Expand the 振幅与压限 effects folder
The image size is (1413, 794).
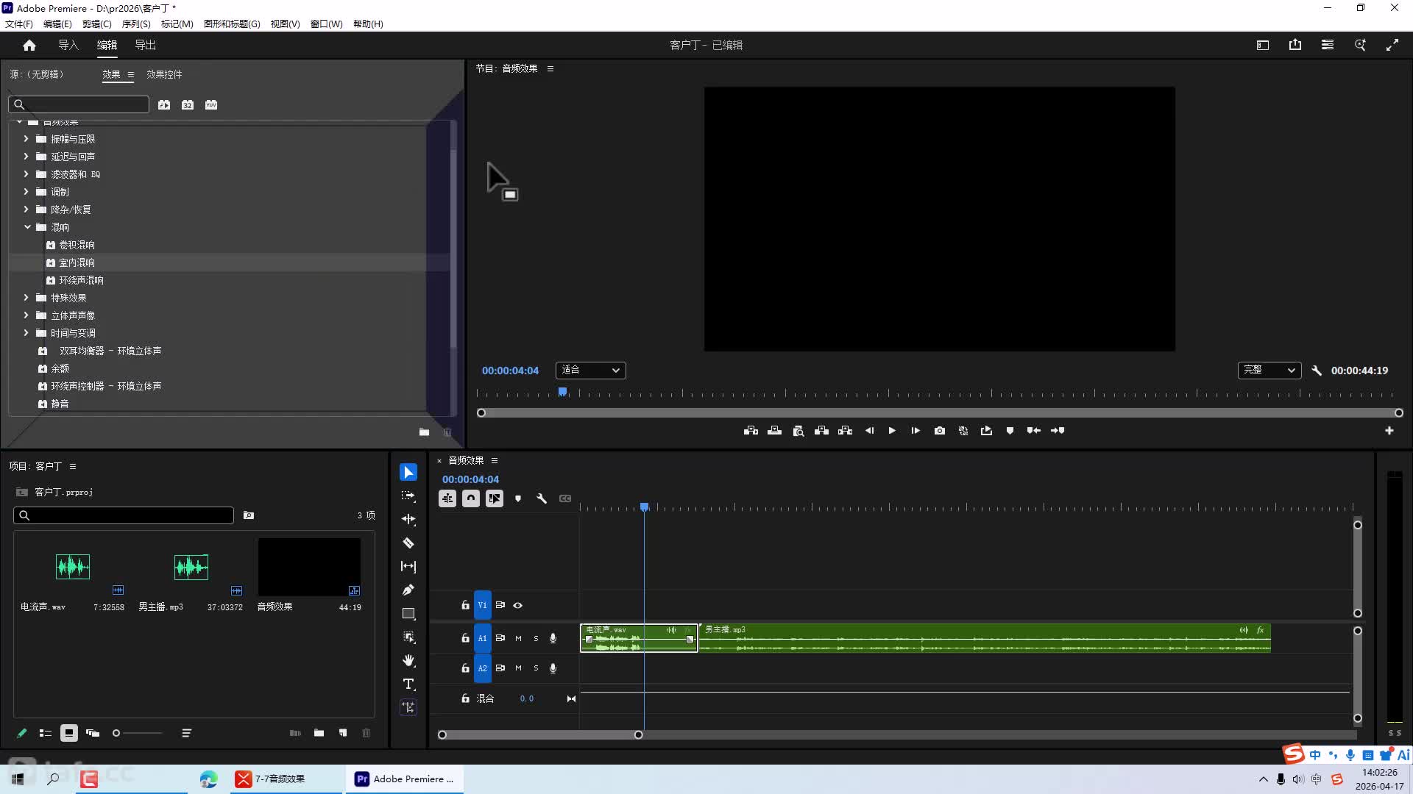click(x=26, y=139)
